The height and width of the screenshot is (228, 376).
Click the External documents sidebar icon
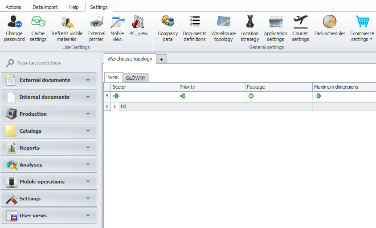coord(11,80)
